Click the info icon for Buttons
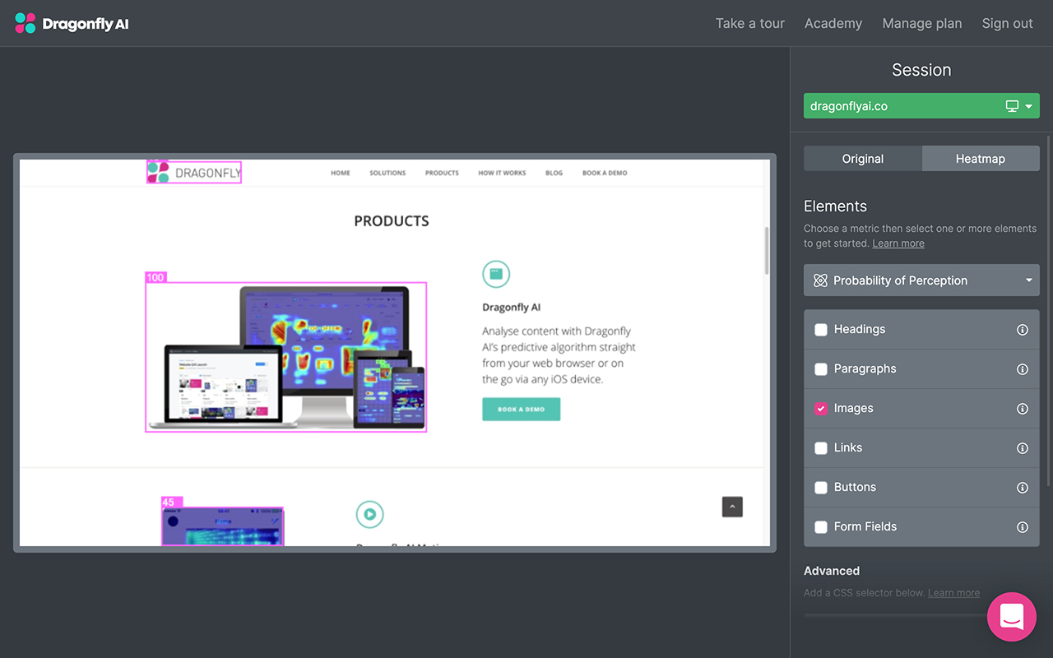Screen dimensions: 1053x658 pos(1023,488)
